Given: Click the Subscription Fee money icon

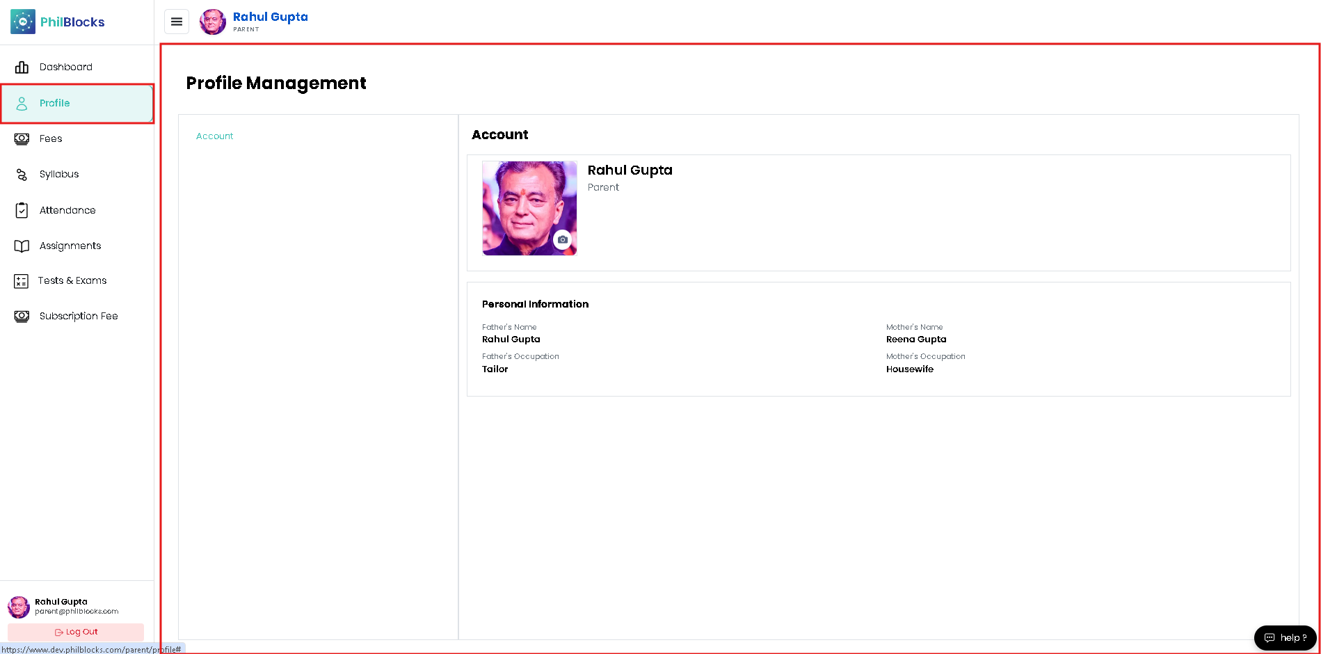Looking at the screenshot, I should (x=22, y=316).
